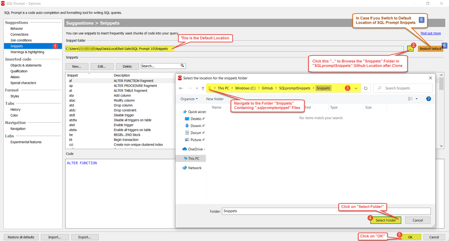Click the Forward arrow in folder dialog
449x241 pixels.
(190, 88)
